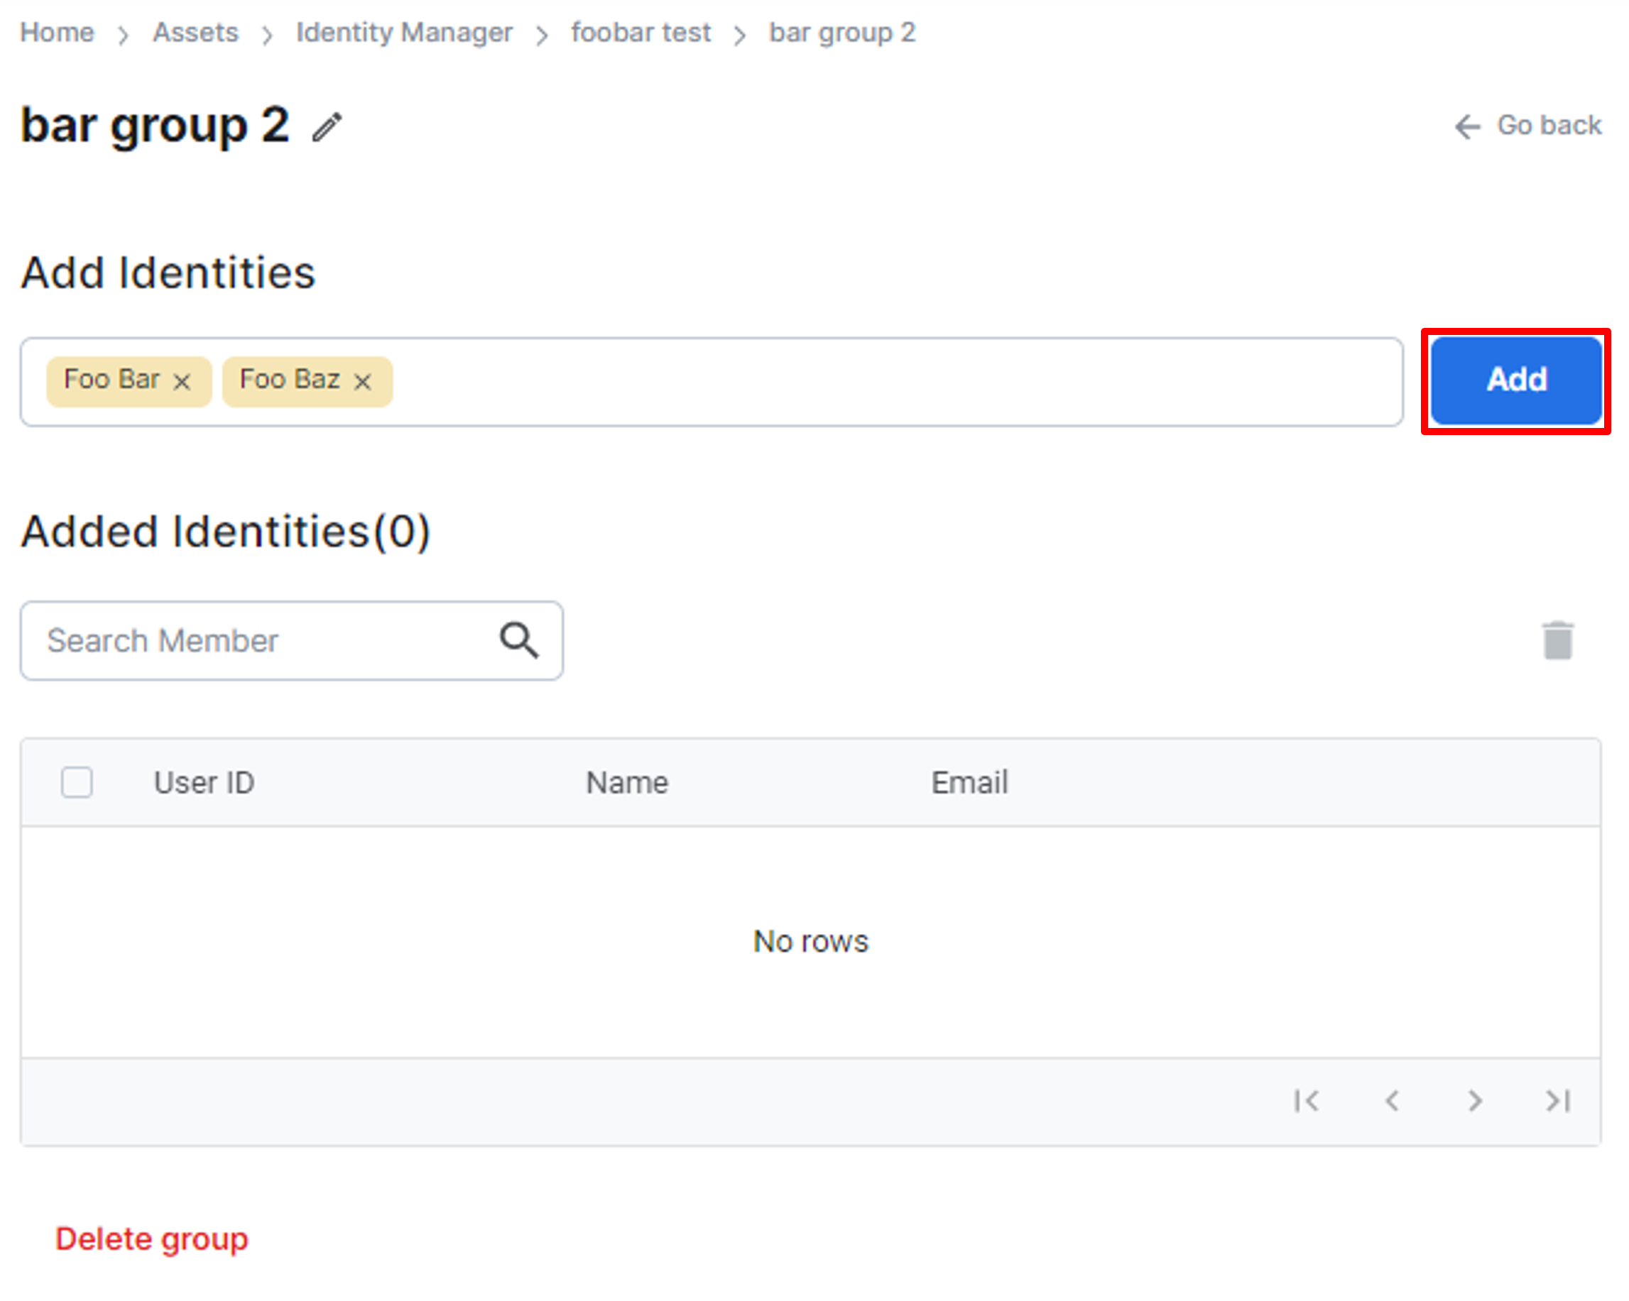
Task: Go to previous page of table
Action: (1392, 1100)
